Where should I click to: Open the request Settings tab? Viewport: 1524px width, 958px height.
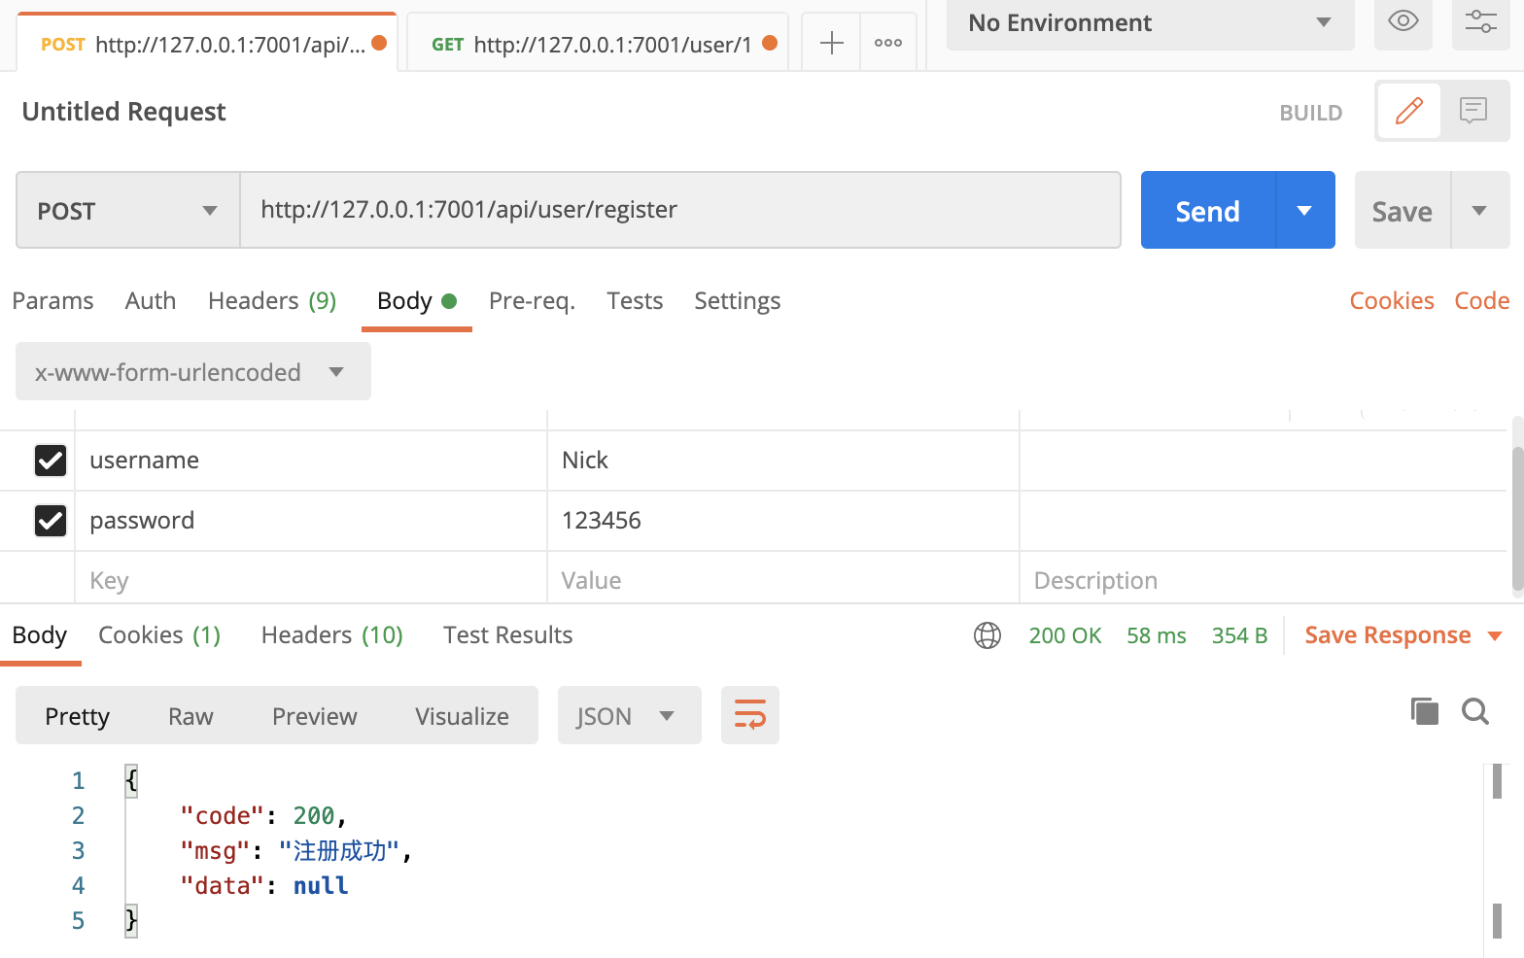[737, 301]
